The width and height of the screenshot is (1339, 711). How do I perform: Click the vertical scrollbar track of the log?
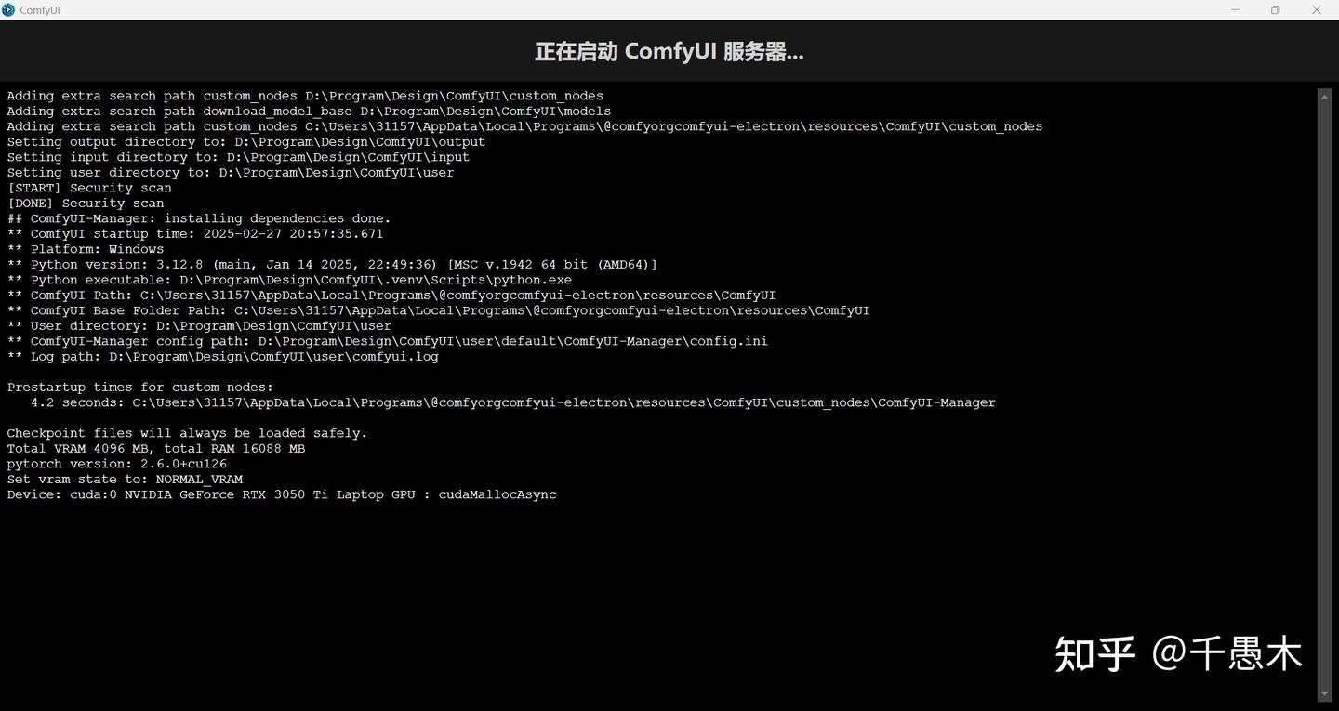[1325, 395]
